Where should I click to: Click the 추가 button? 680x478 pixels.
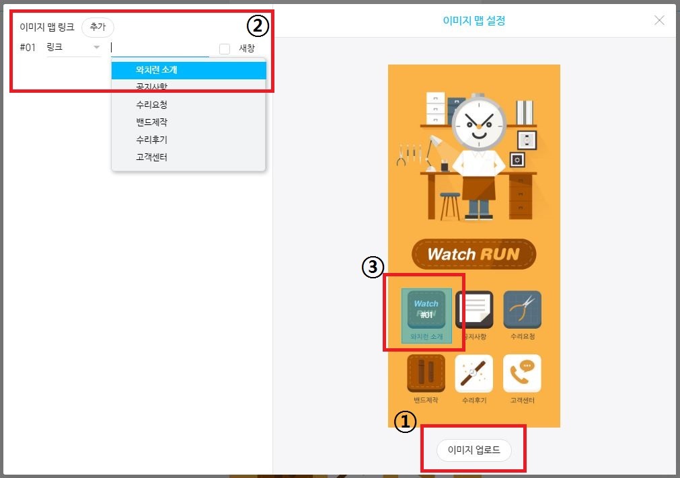point(98,27)
